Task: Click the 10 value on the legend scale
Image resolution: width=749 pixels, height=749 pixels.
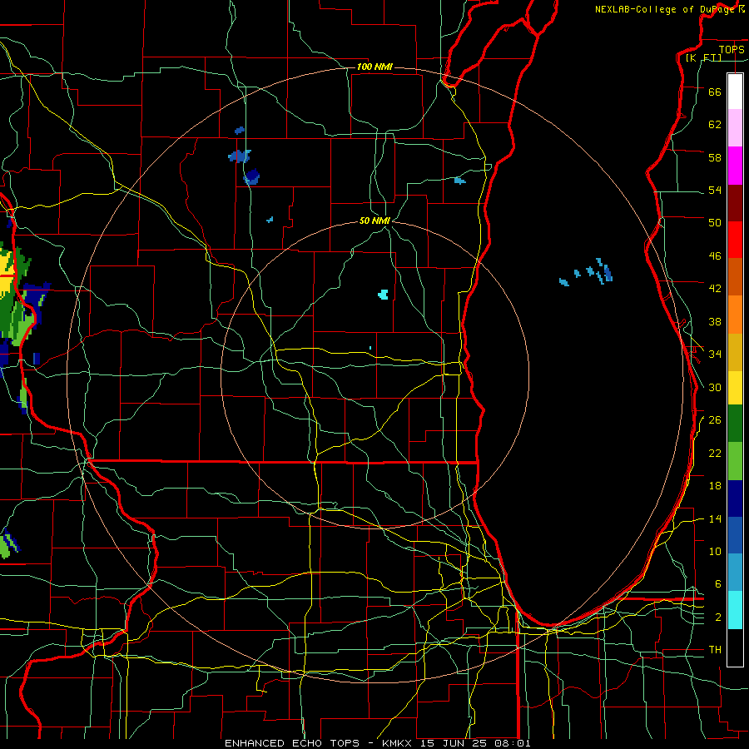Action: [x=715, y=552]
